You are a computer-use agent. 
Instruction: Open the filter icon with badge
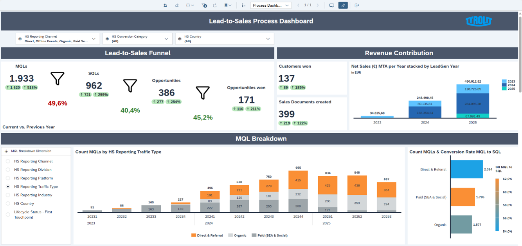[204, 5]
